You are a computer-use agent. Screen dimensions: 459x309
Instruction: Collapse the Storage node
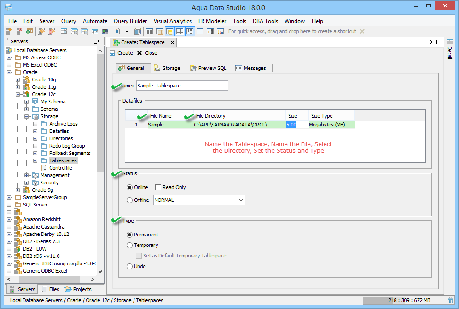pyautogui.click(x=27, y=116)
